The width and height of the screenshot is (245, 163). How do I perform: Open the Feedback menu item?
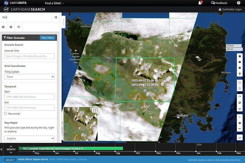pyautogui.click(x=219, y=3)
